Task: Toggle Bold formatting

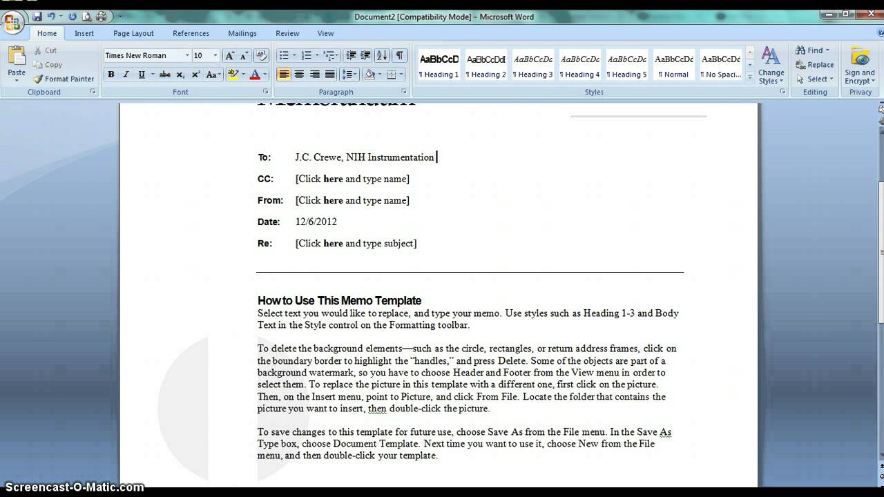Action: coord(110,75)
